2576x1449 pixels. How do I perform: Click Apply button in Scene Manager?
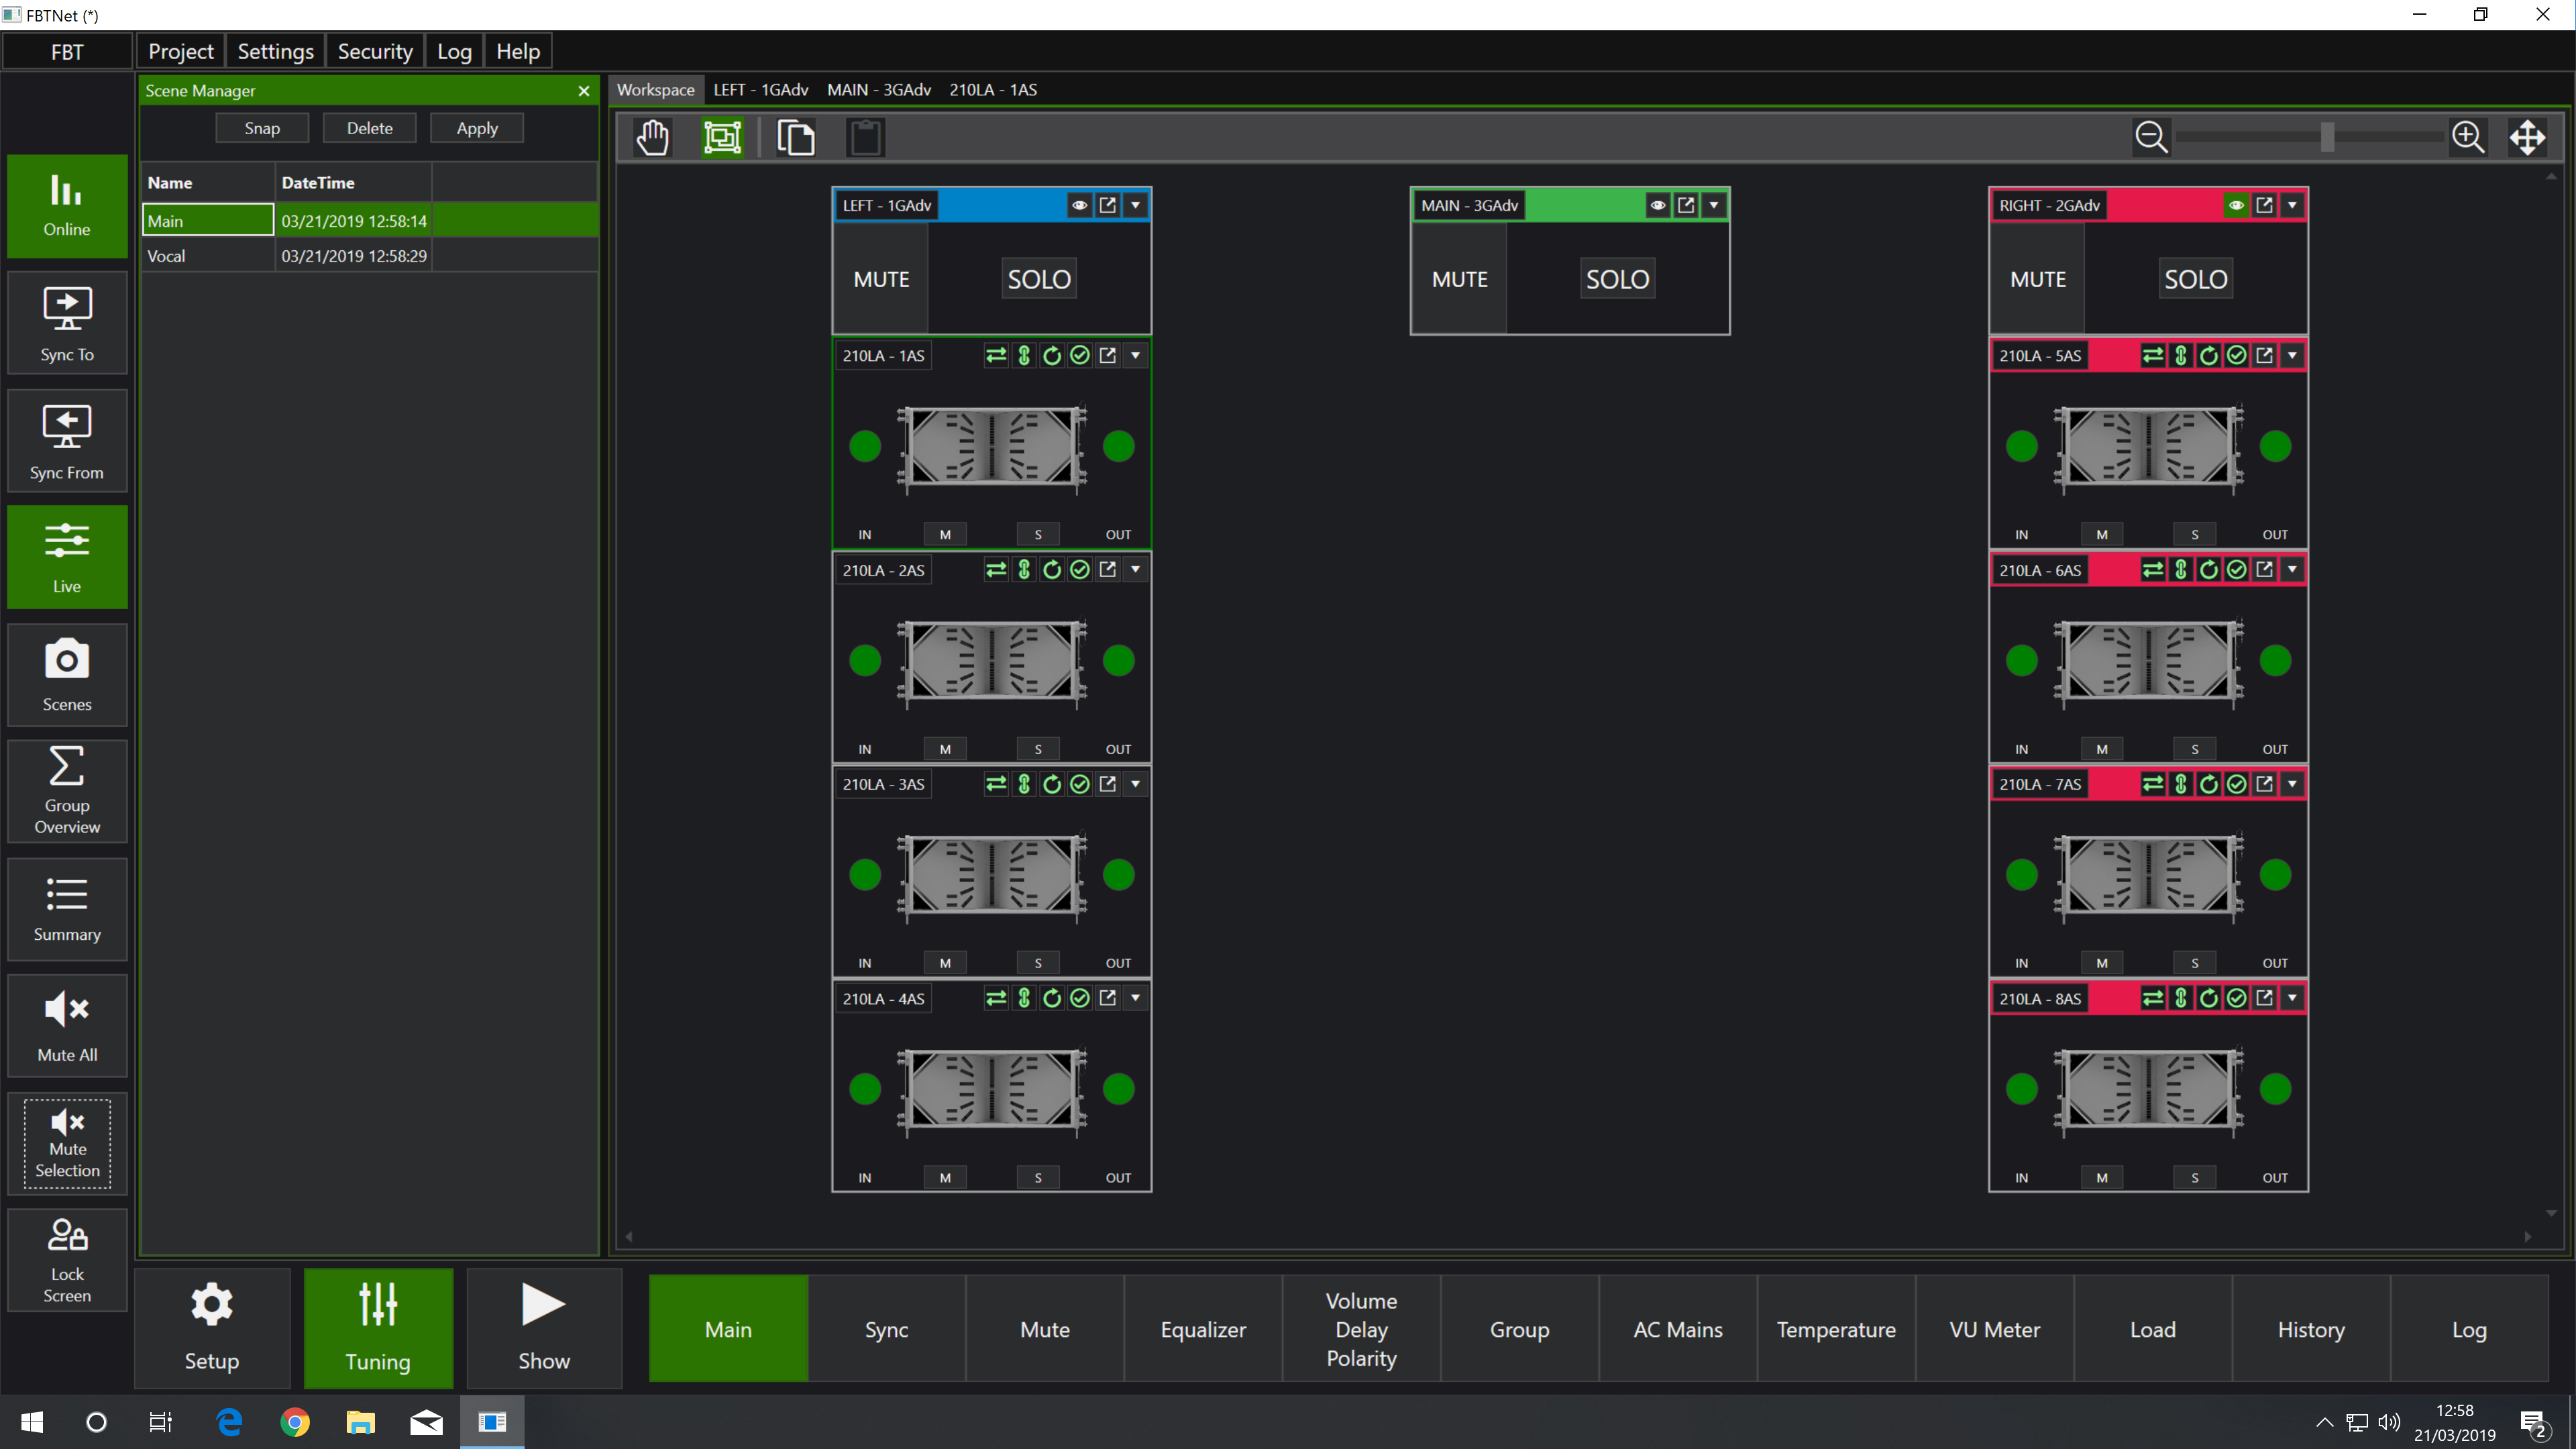click(476, 125)
